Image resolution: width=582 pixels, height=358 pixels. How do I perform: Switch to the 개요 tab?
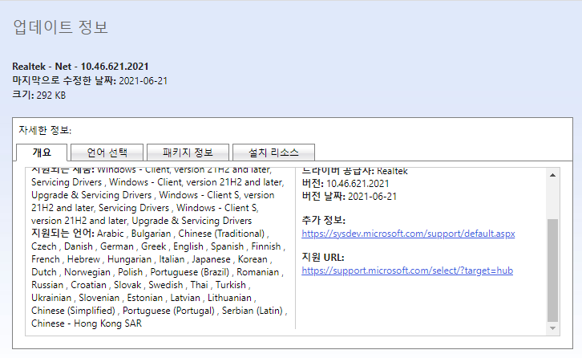click(x=41, y=153)
